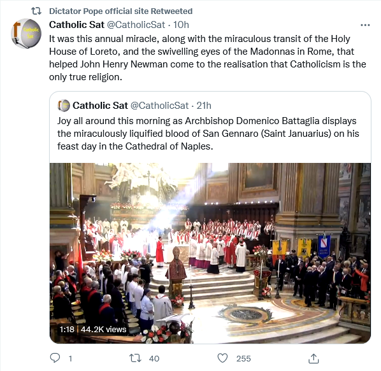381x371 pixels.
Task: Like the tweet with the heart icon
Action: tap(222, 358)
